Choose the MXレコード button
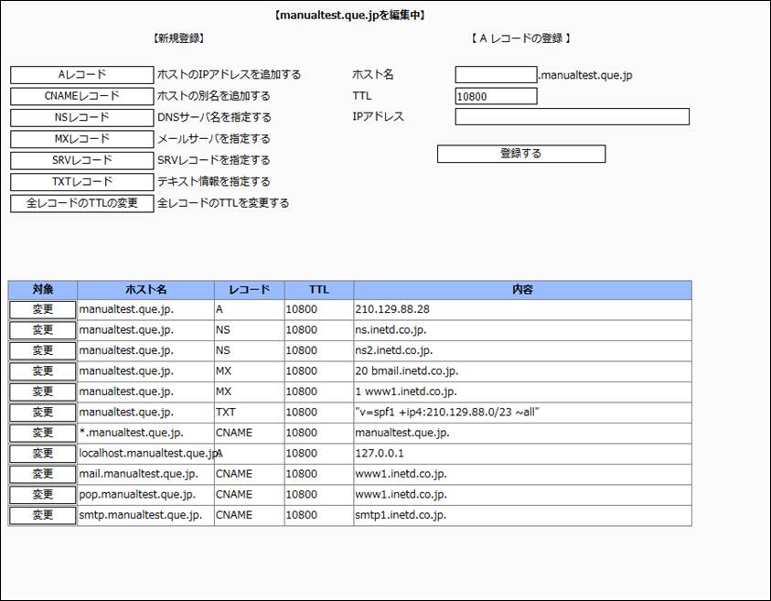 tap(81, 139)
